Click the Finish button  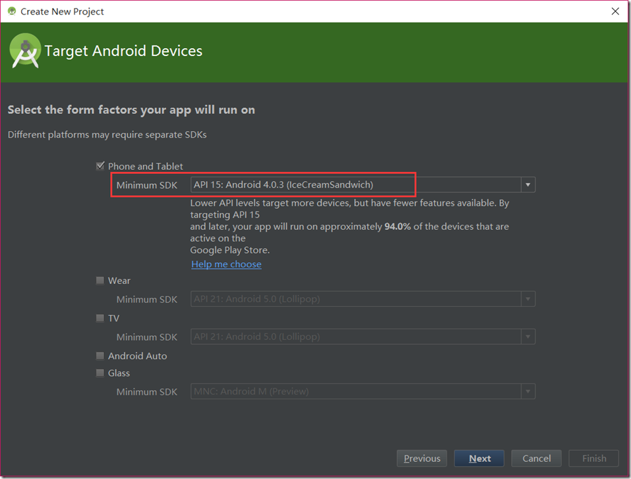click(593, 459)
